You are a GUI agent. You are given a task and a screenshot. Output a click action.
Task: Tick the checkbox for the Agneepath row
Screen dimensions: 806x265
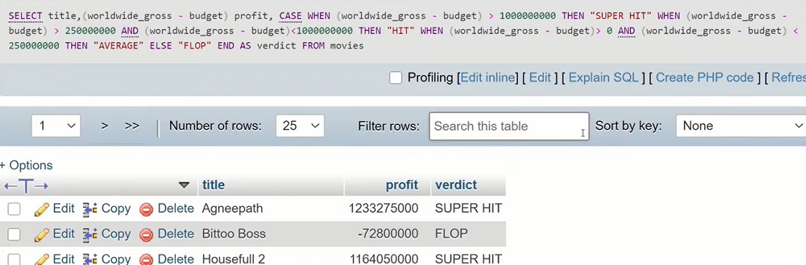[x=14, y=209]
